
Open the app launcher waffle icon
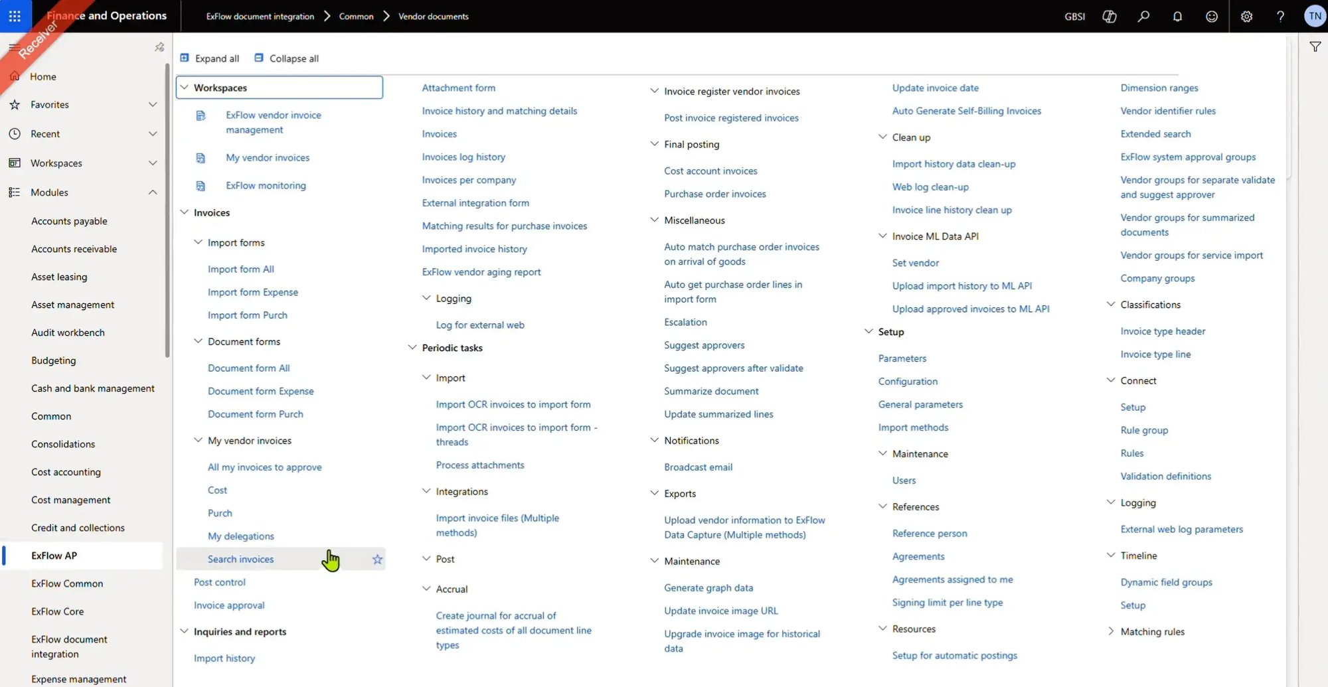[15, 16]
